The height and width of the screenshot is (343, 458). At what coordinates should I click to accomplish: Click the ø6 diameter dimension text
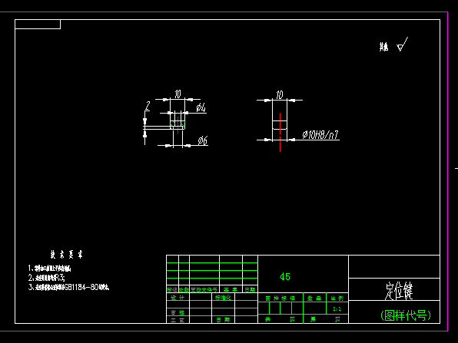203,140
